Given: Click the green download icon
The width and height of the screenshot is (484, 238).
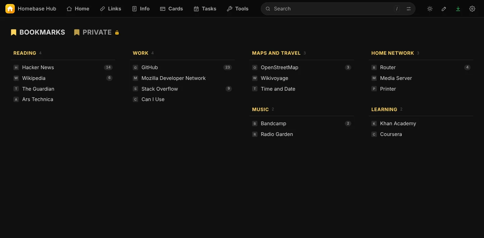Looking at the screenshot, I should (458, 9).
